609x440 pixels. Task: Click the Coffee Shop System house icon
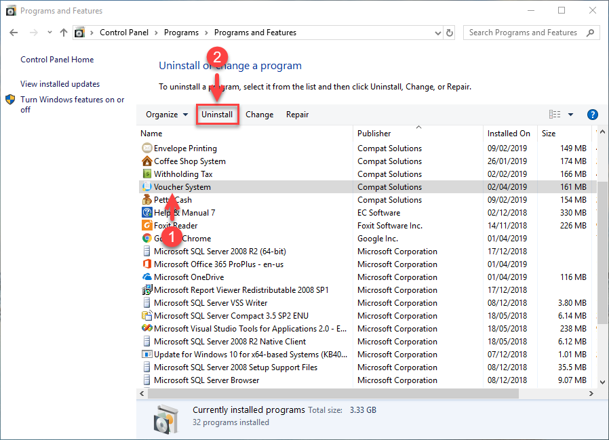click(x=146, y=161)
